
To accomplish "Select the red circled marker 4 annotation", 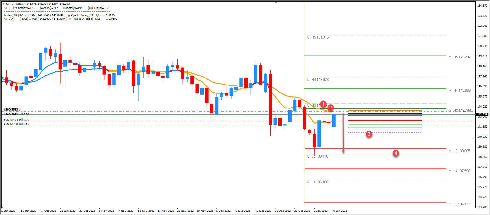I will (396, 153).
